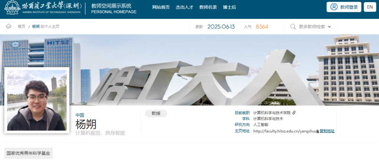
Task: Click the 计算机科学与技术学院 department text
Action: [x=272, y=112]
